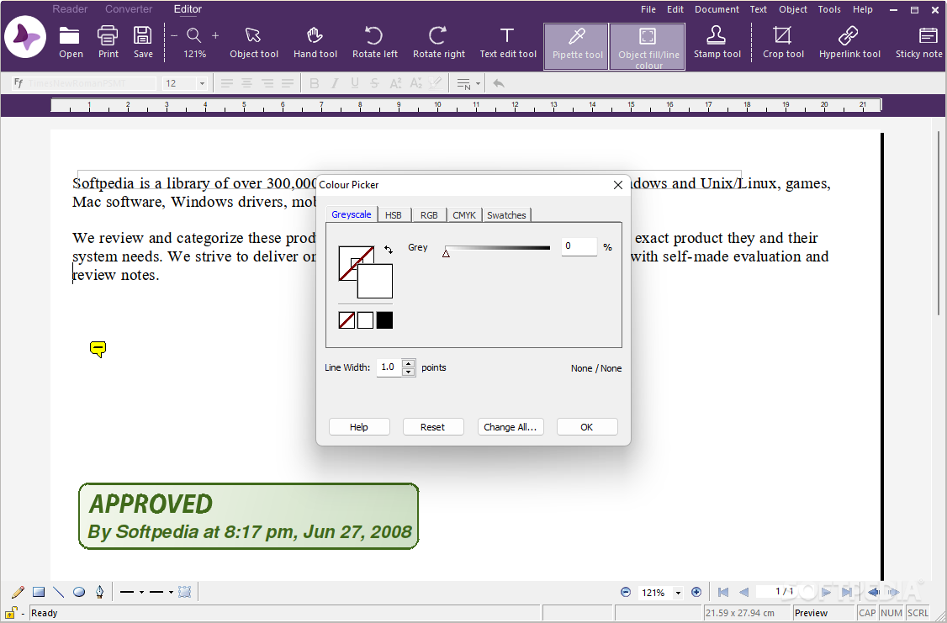Open the first line style dropdown arrow
947x623 pixels.
141,592
